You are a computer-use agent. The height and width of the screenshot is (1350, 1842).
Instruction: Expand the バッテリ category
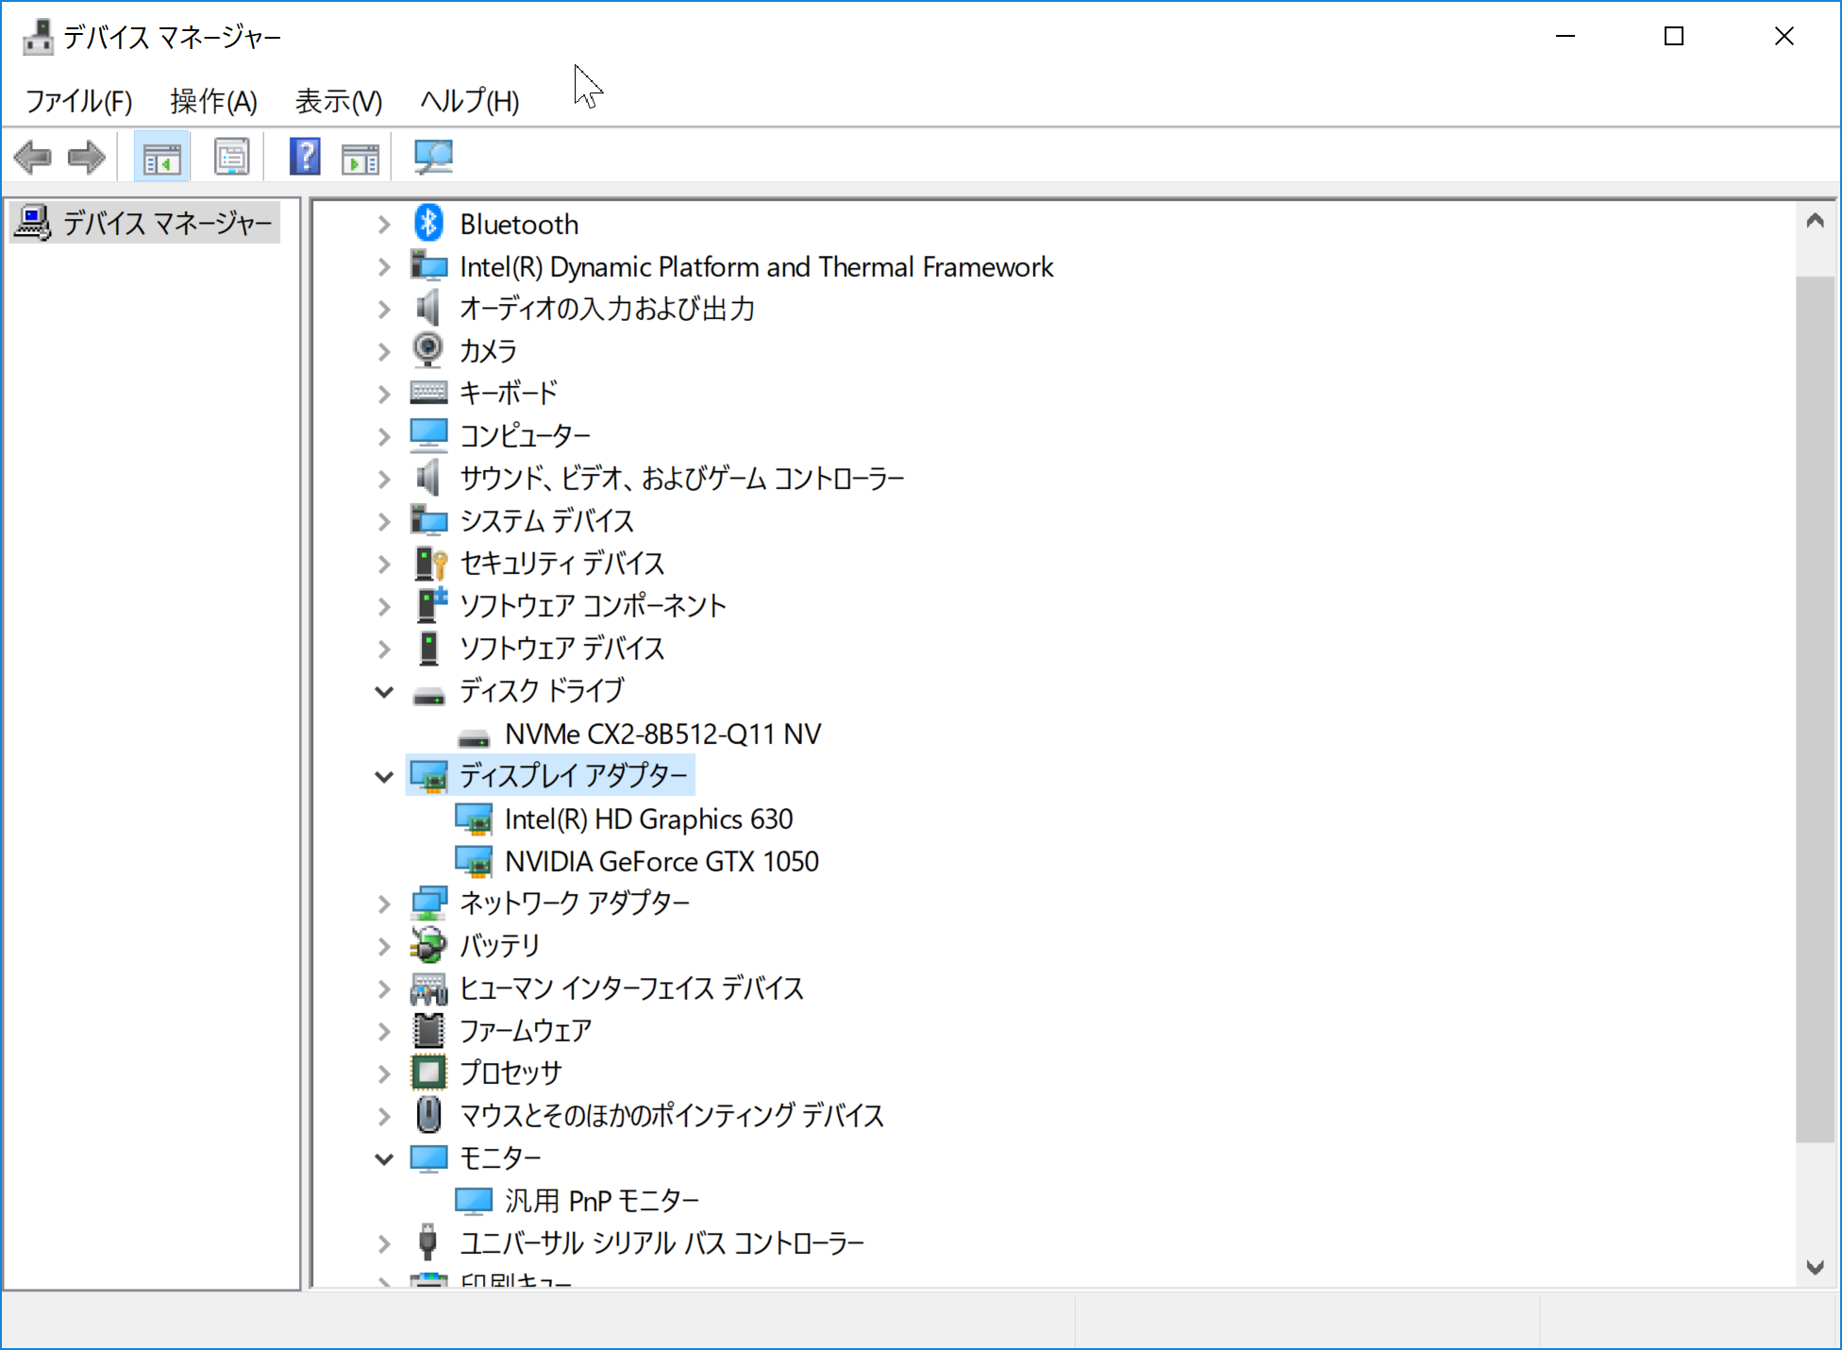coord(384,946)
